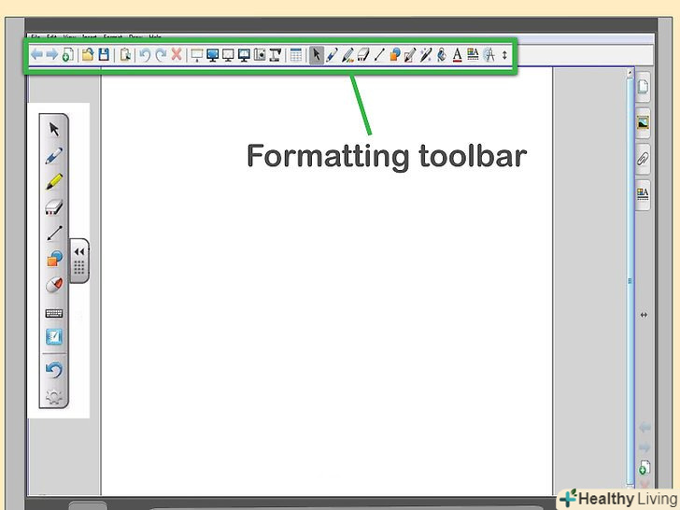
Task: Toggle dual page display
Action: 244,55
